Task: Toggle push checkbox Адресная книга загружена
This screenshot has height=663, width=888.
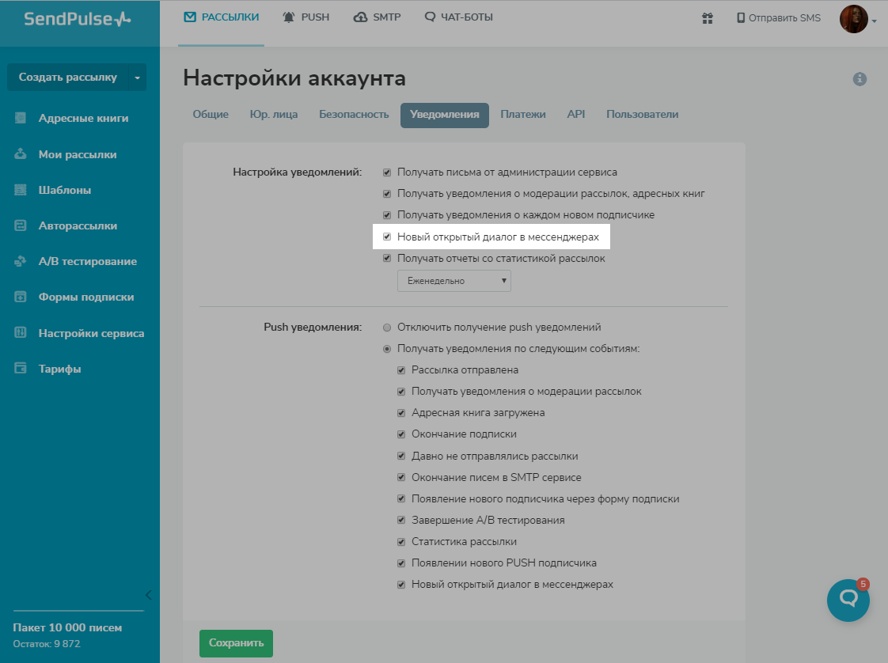Action: pos(401,413)
